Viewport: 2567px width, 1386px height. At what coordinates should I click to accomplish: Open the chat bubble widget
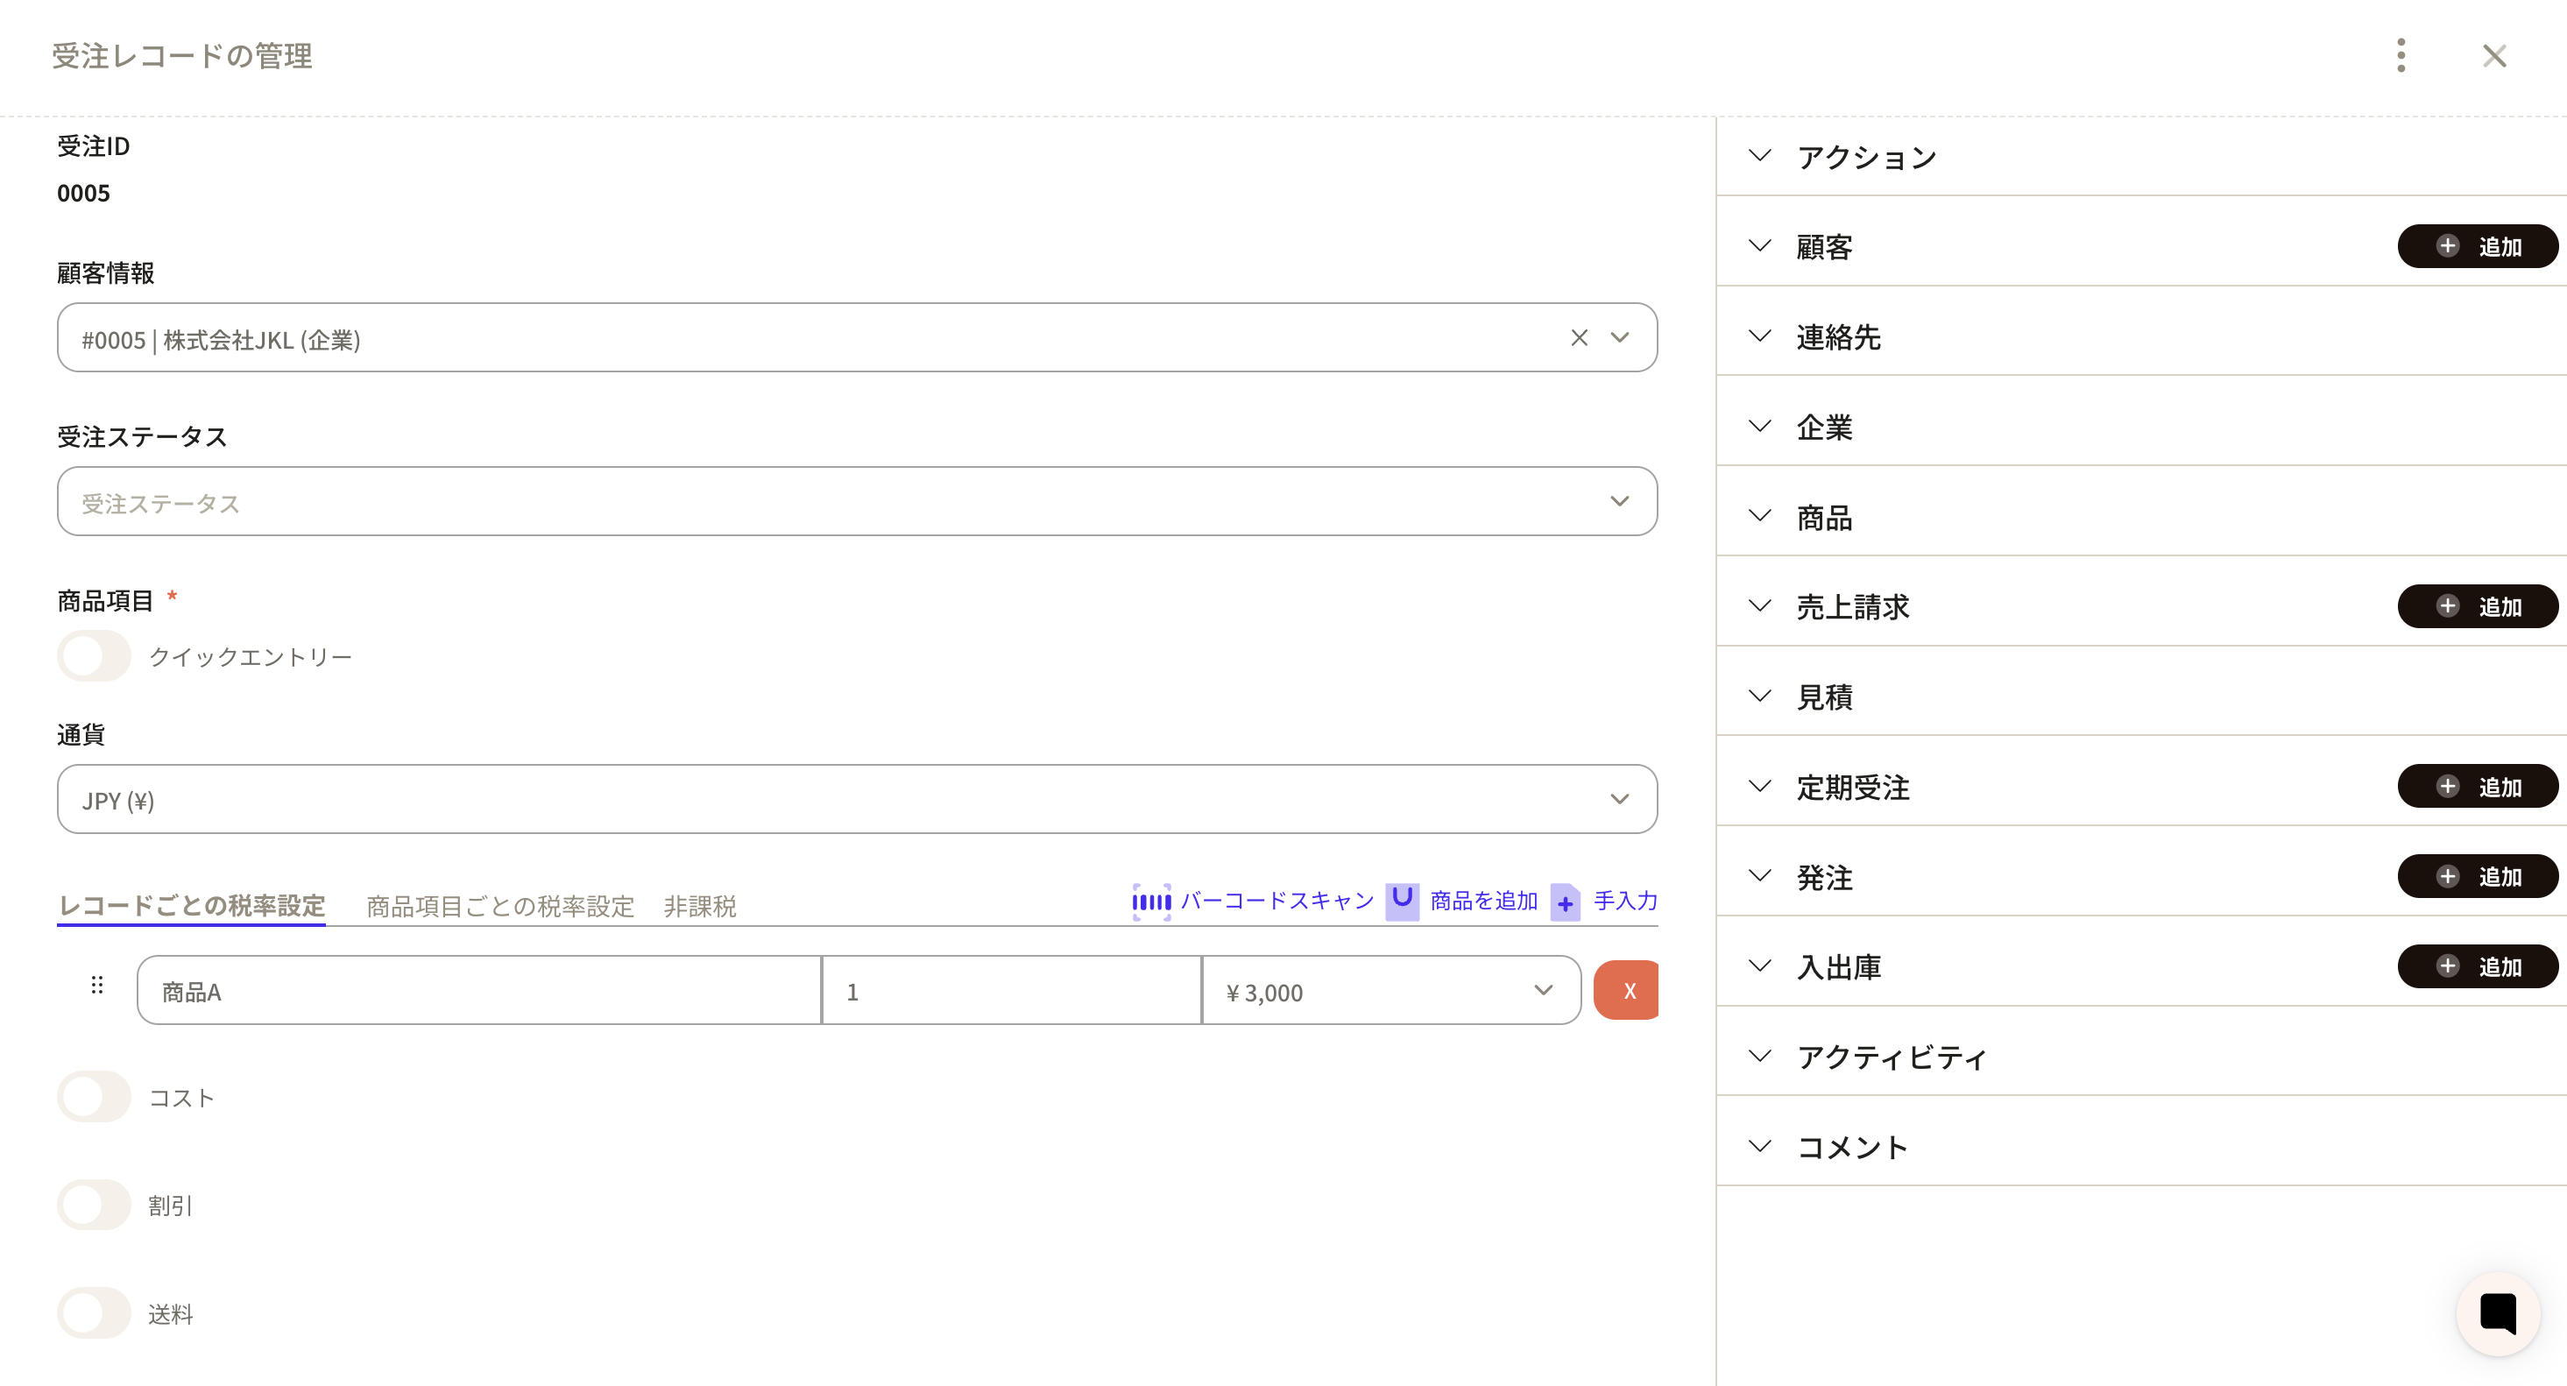pyautogui.click(x=2497, y=1312)
